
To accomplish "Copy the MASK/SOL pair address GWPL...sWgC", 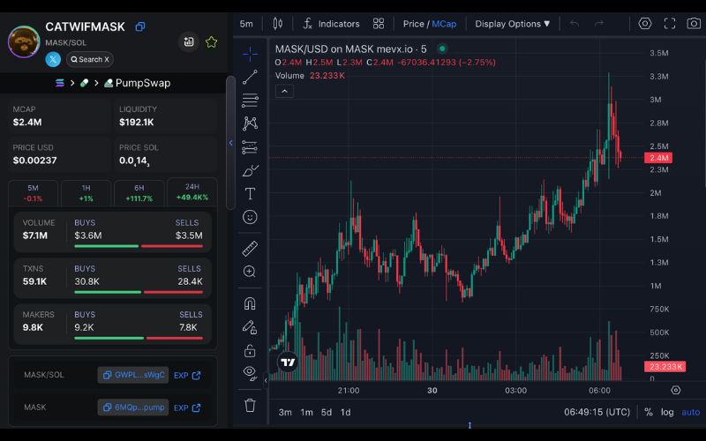I will [133, 375].
